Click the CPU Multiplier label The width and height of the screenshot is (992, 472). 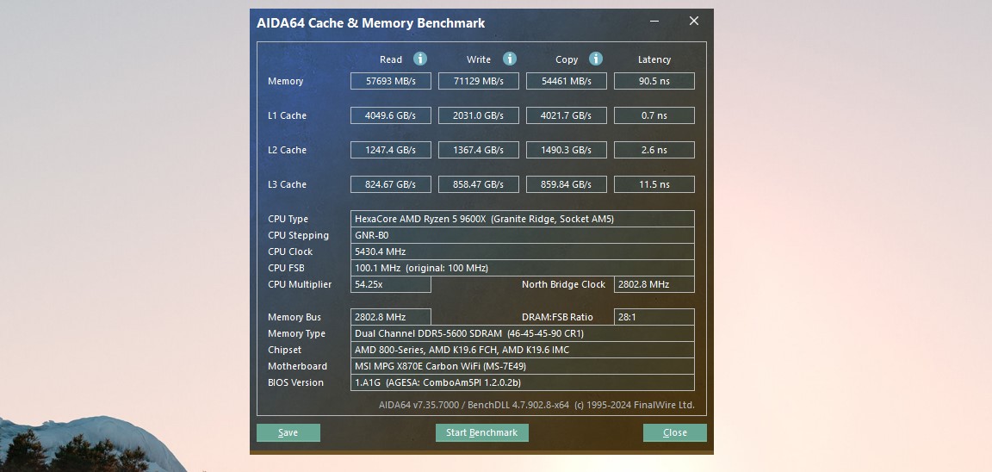300,285
